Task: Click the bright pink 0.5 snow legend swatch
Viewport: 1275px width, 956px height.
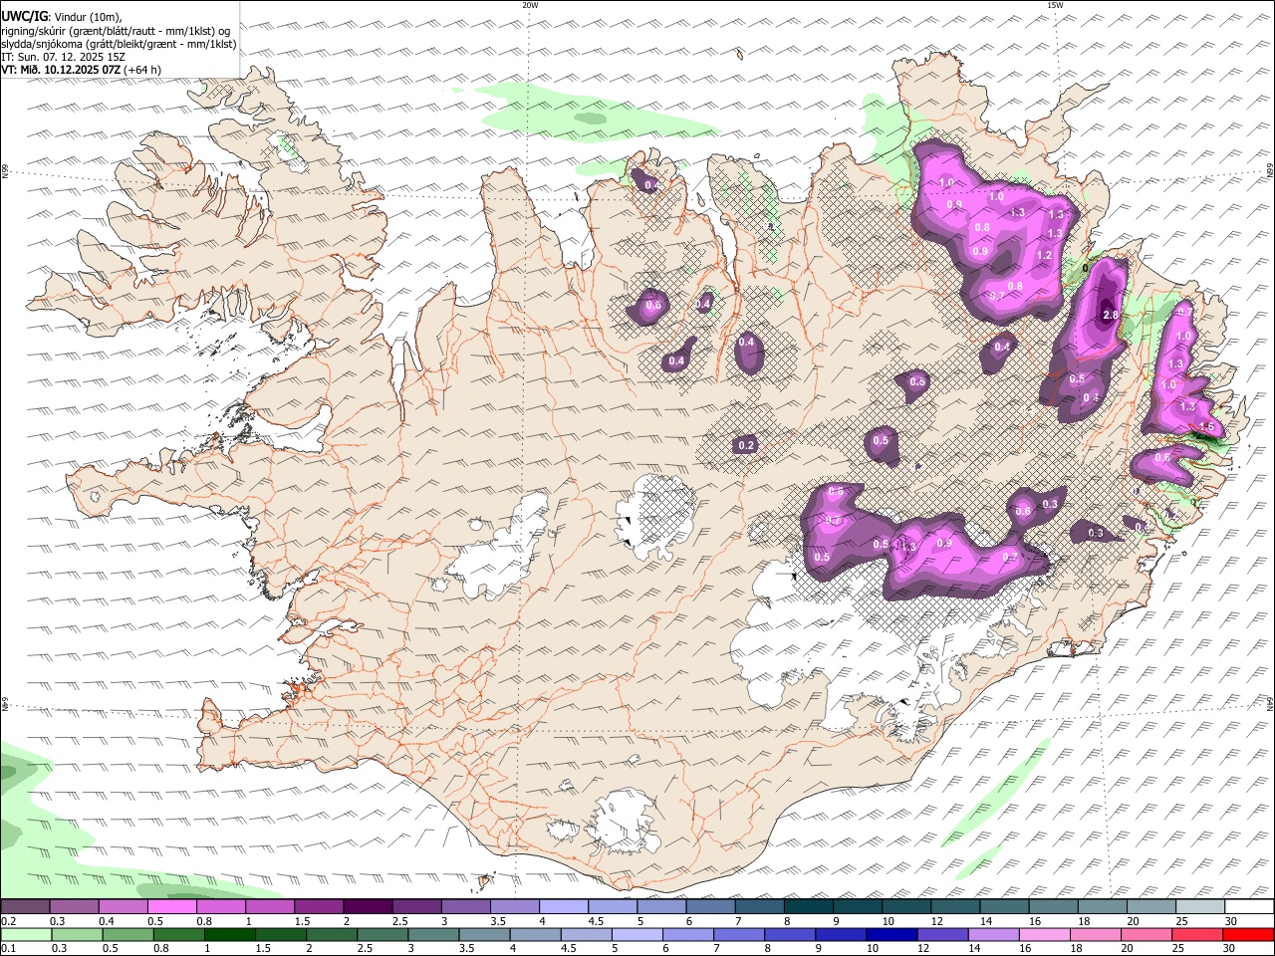Action: tap(171, 906)
